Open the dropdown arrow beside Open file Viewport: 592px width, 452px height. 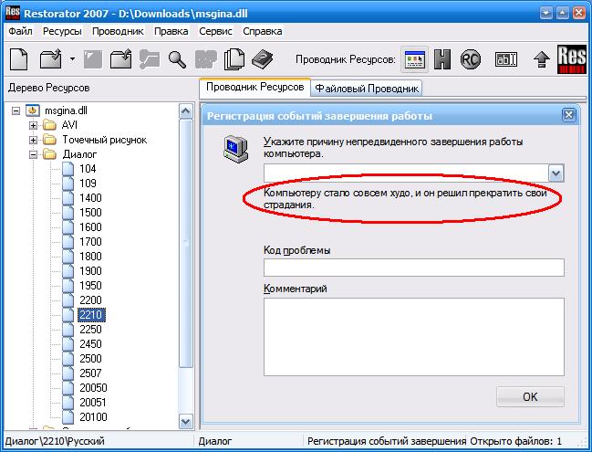point(72,59)
